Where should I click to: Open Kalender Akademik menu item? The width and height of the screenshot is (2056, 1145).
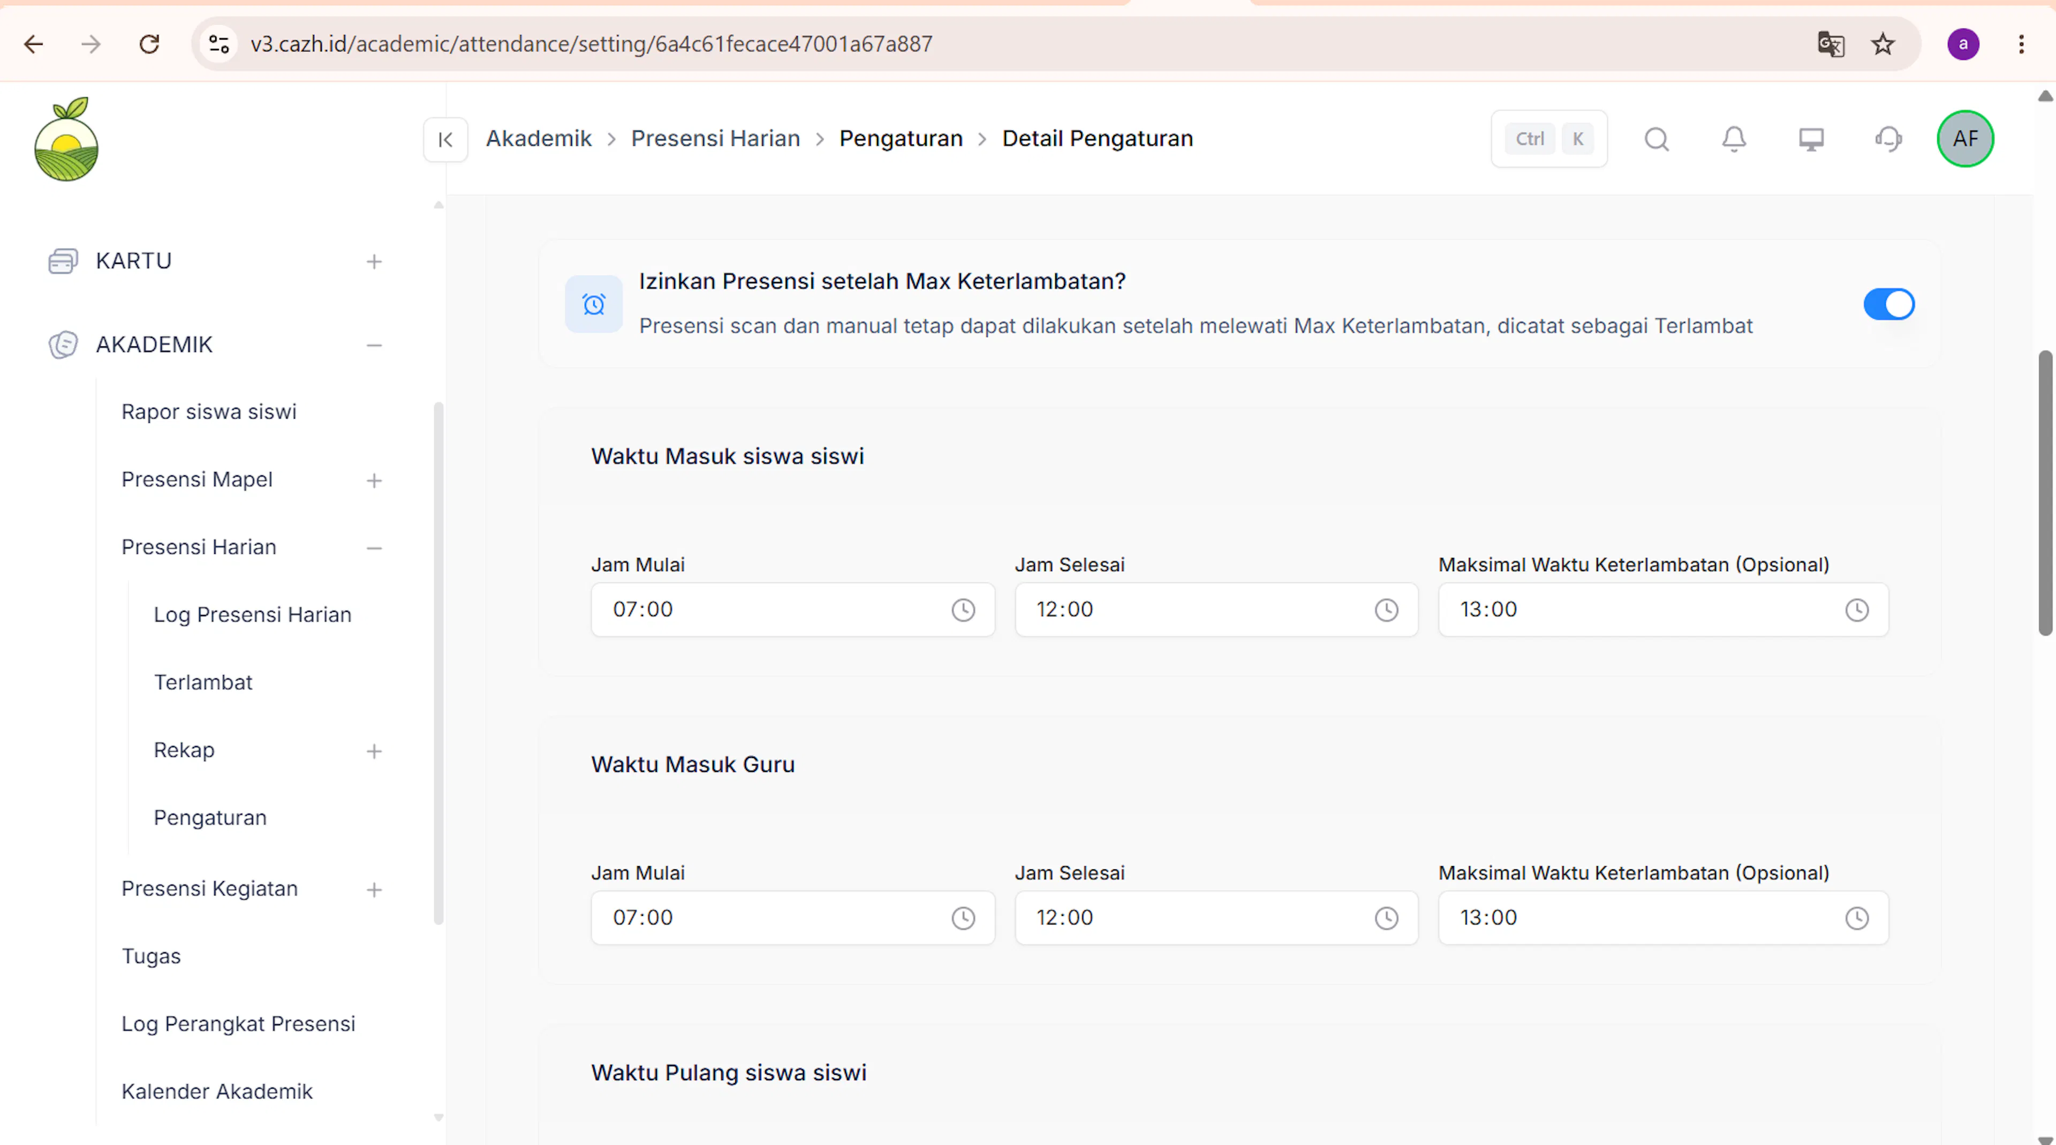pyautogui.click(x=217, y=1091)
